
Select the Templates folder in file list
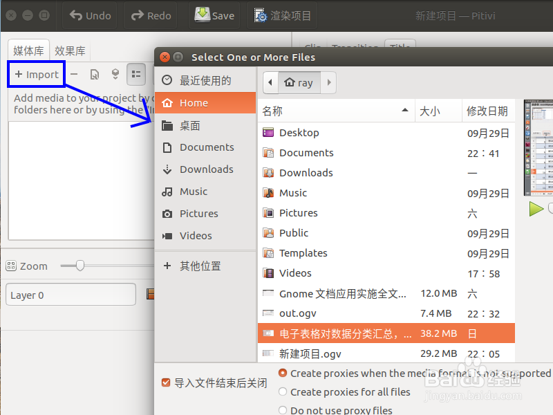[x=386, y=253]
